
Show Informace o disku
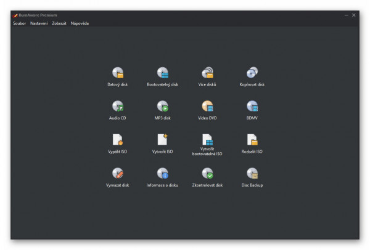[x=162, y=174]
